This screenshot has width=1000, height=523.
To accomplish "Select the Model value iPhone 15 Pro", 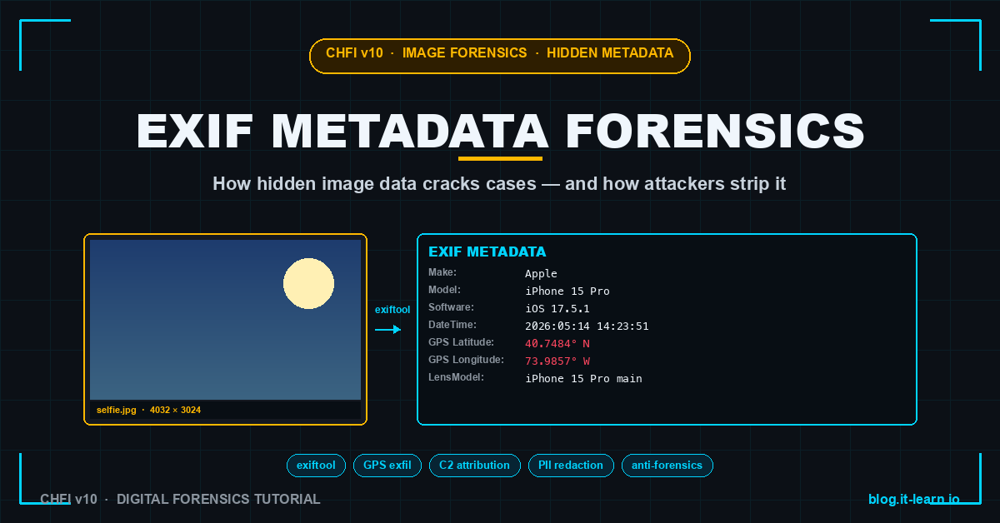I will tap(567, 291).
